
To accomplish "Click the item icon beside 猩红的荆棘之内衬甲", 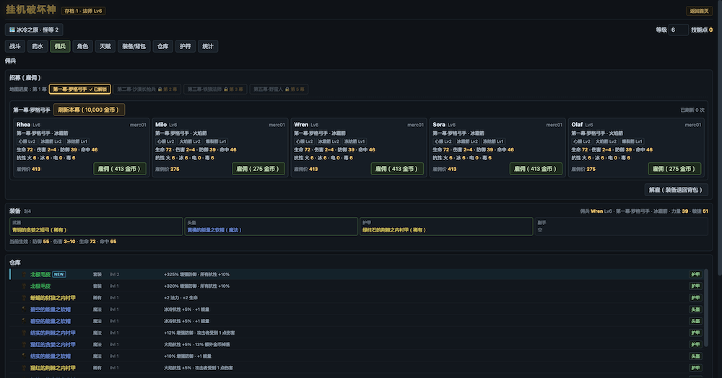I will click(25, 368).
